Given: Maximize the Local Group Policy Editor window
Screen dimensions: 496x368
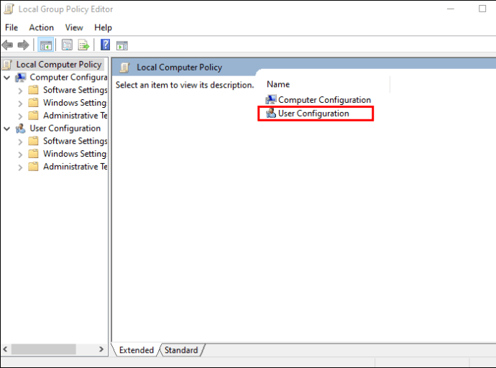Looking at the screenshot, I should click(482, 9).
